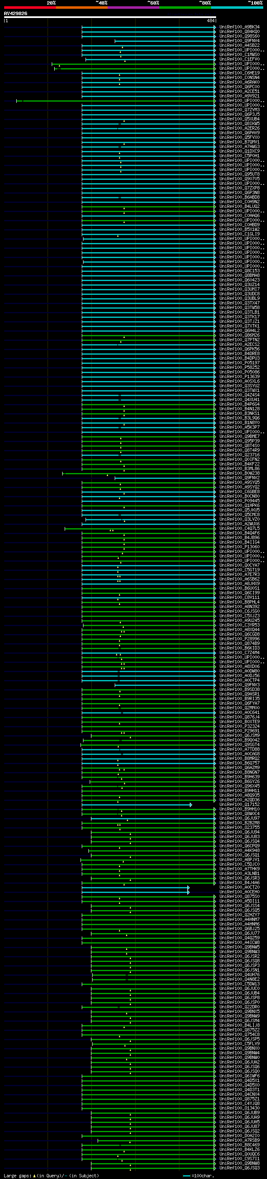
Task: Select hit UniRef100_B3NKS1
Action: (x=239, y=413)
